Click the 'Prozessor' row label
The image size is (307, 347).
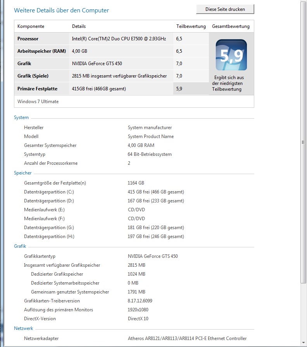point(28,39)
